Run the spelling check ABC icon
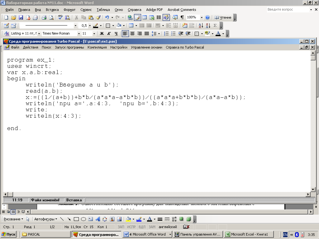 60,17
